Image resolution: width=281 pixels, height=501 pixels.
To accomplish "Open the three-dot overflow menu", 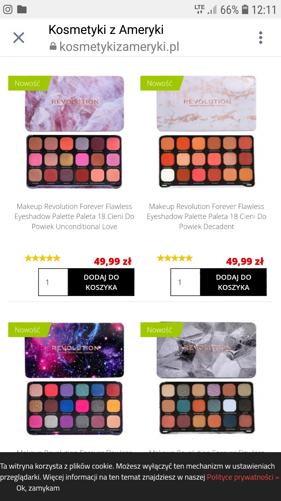I will 261,38.
